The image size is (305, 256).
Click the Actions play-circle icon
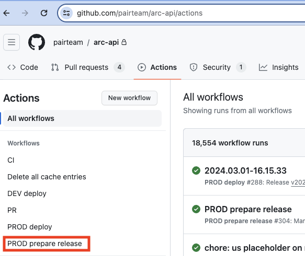pos(142,67)
